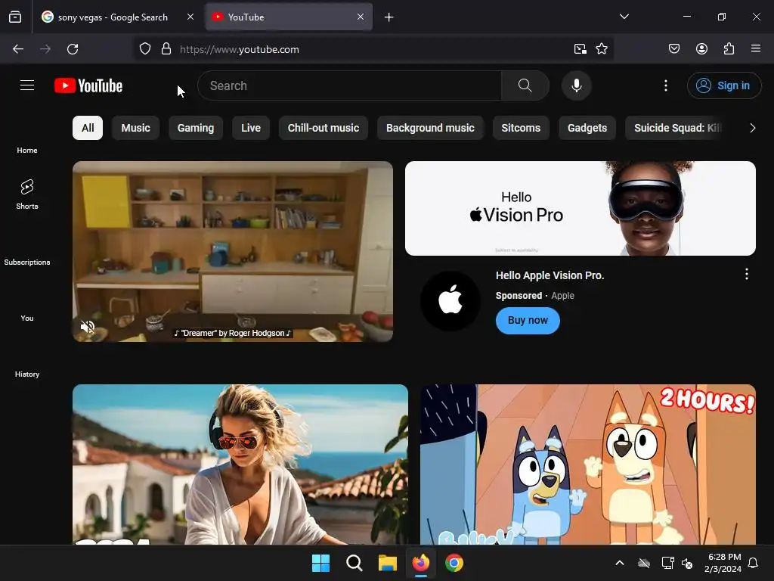
Task: Click the Hello Apple Vision Pro title
Action: [x=550, y=275]
